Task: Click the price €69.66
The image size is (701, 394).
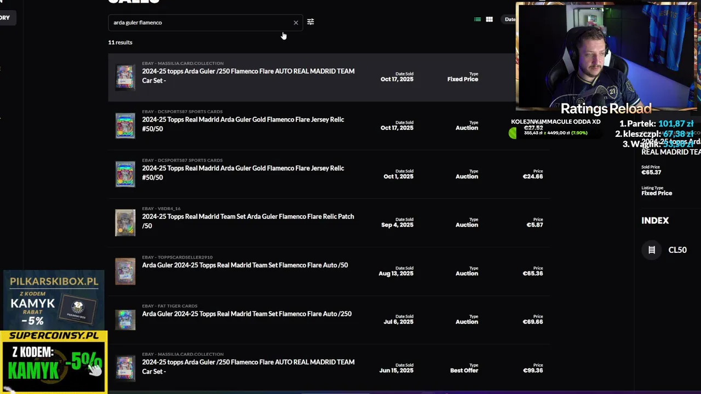Action: [532, 322]
